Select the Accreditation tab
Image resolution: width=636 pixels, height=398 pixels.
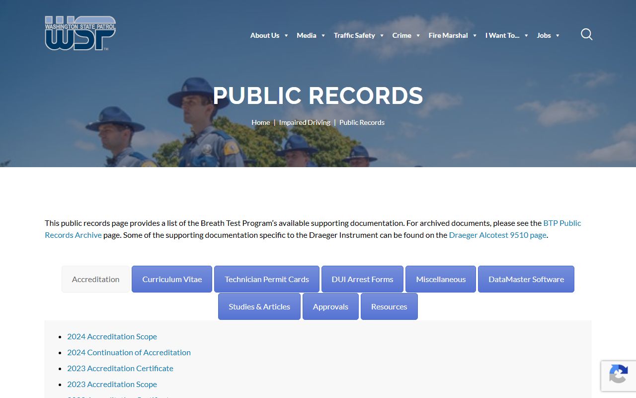click(96, 279)
